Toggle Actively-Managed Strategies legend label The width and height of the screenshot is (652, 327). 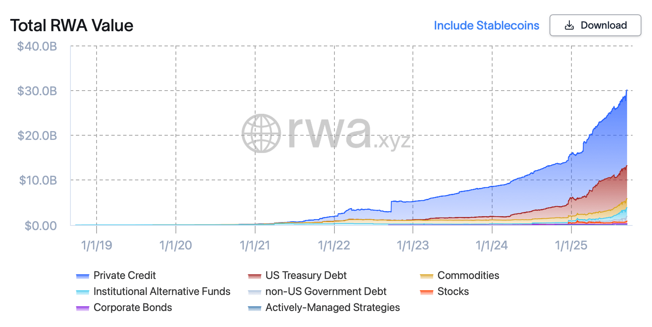332,308
